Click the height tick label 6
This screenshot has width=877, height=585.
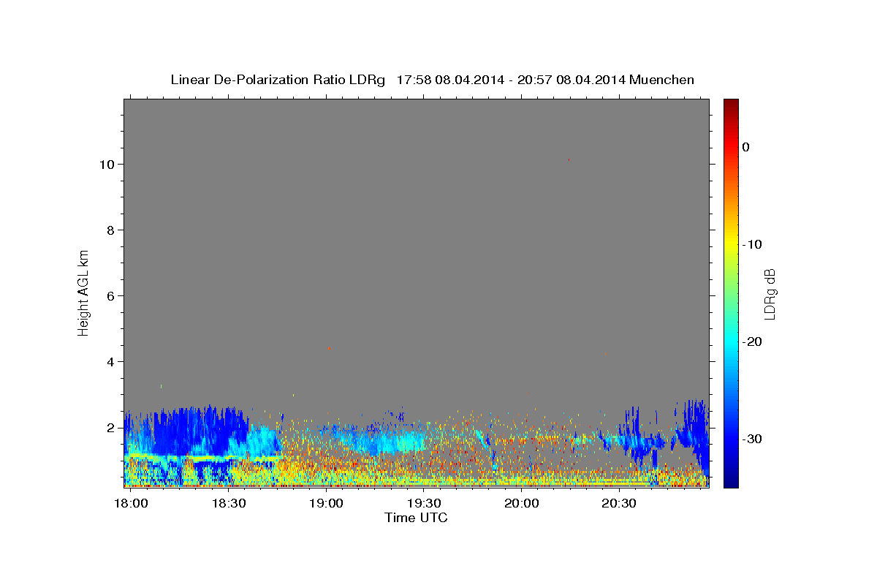[x=112, y=296]
